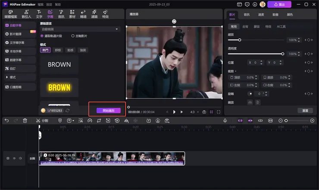Zoom in the timeline with plus icon

pyautogui.click(x=312, y=121)
